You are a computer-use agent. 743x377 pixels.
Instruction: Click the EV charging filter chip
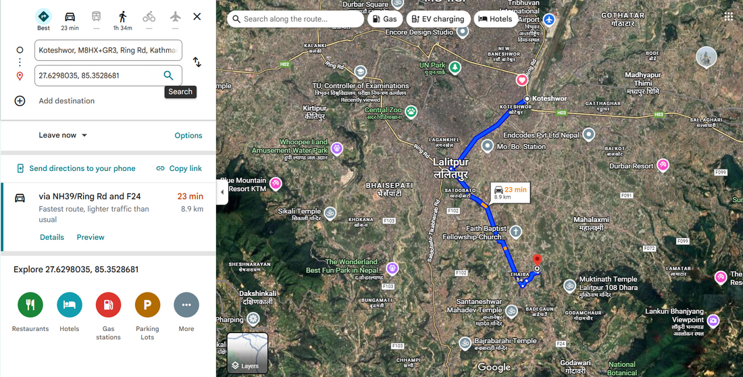(438, 19)
